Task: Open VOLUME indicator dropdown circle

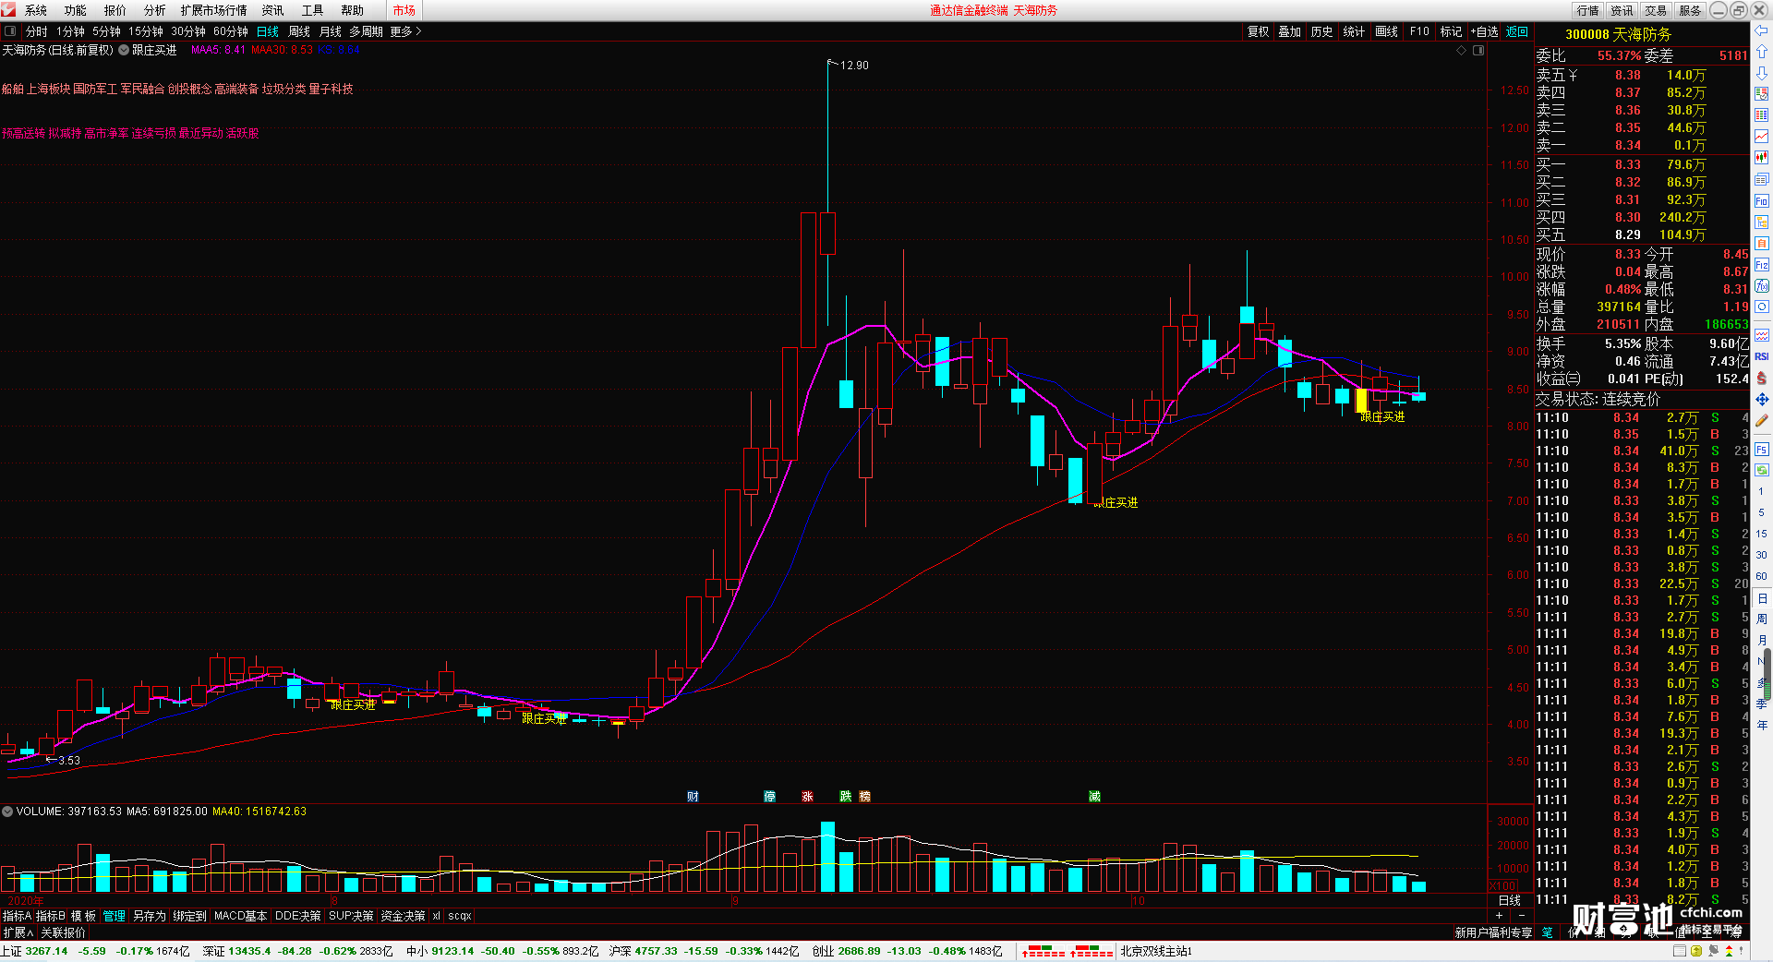Action: 7,812
